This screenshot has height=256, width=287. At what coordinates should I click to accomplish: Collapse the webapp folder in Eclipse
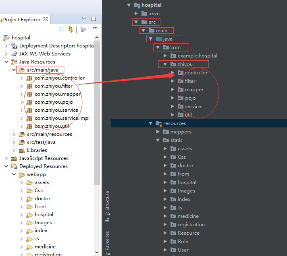14,174
